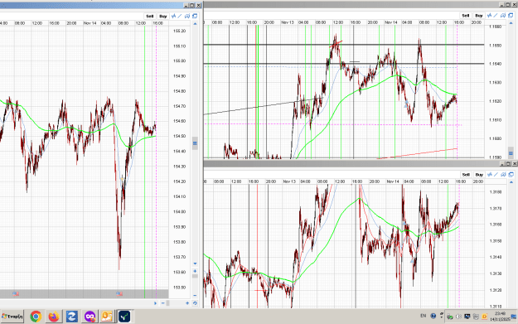This screenshot has width=518, height=324.
Task: Click horizontal zoom plus under left chart
Action: [x=187, y=303]
